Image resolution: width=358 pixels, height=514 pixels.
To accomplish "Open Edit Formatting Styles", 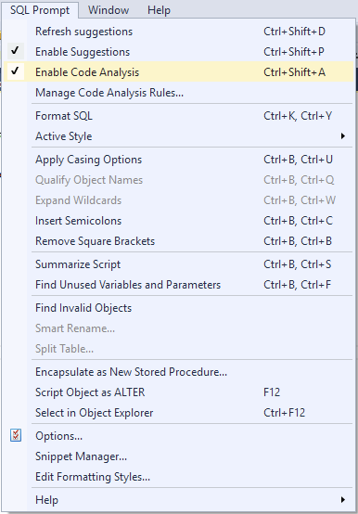I will [179, 477].
